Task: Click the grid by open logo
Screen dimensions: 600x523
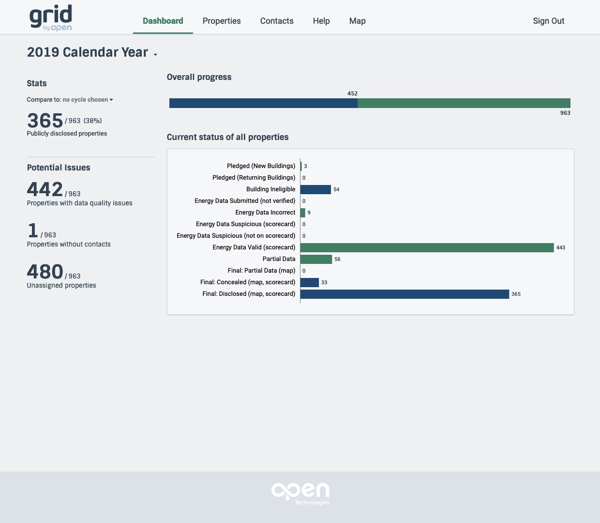Action: pos(50,18)
